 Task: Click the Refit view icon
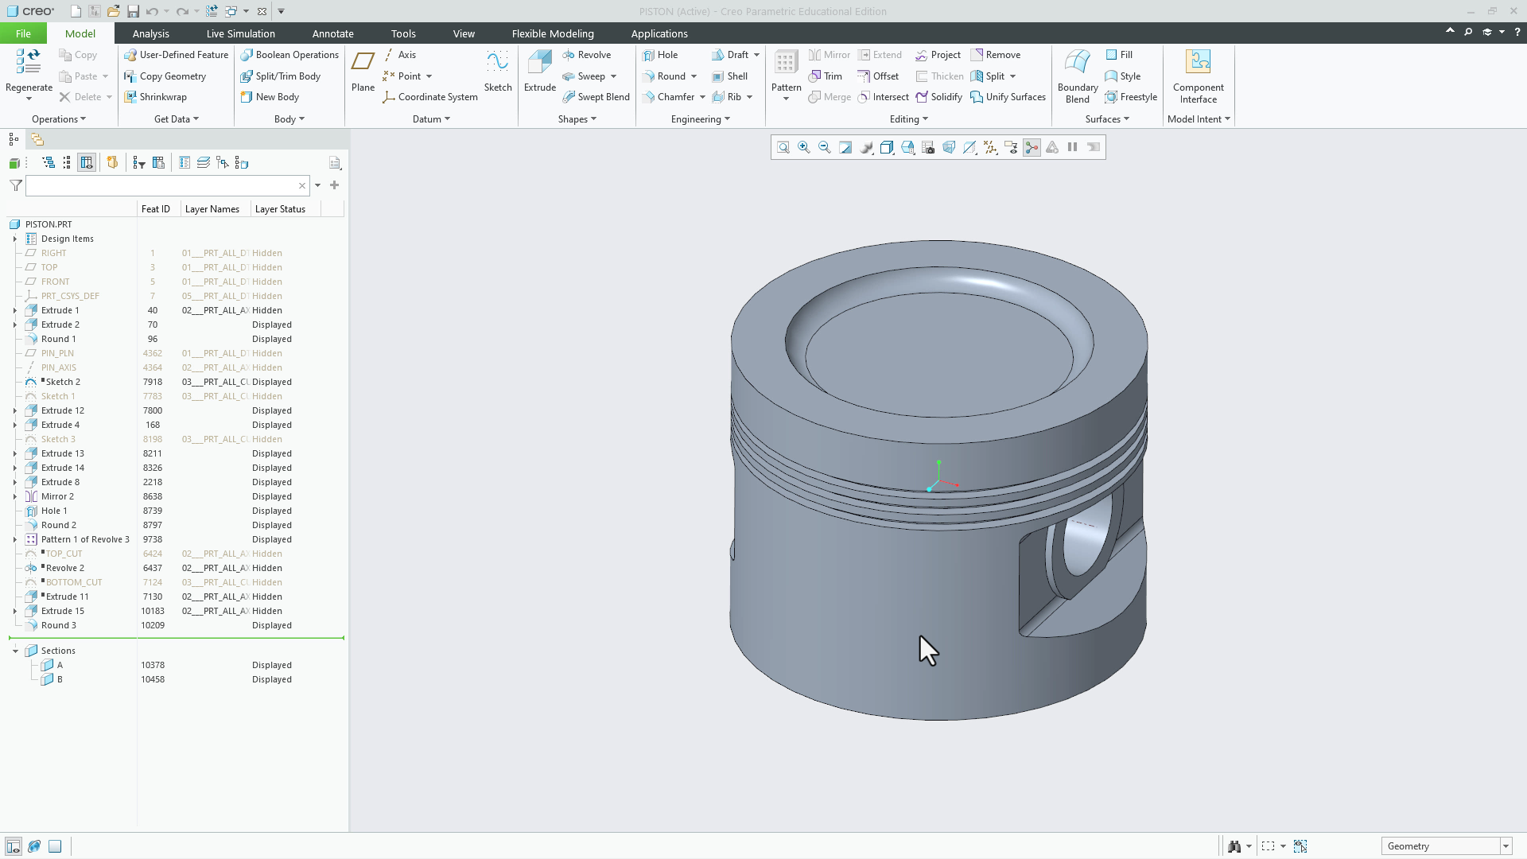[x=783, y=147]
